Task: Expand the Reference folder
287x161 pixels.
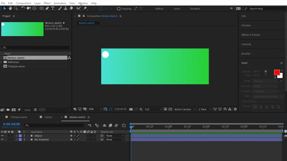Action: (x=1, y=62)
